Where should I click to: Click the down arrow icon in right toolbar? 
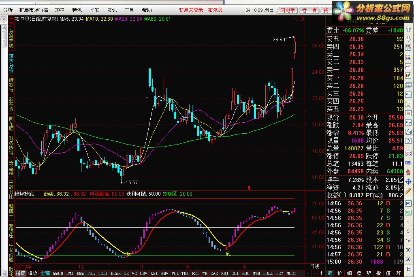click(408, 38)
